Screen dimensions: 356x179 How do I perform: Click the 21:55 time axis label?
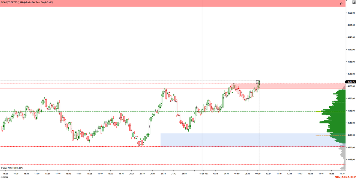184,173
